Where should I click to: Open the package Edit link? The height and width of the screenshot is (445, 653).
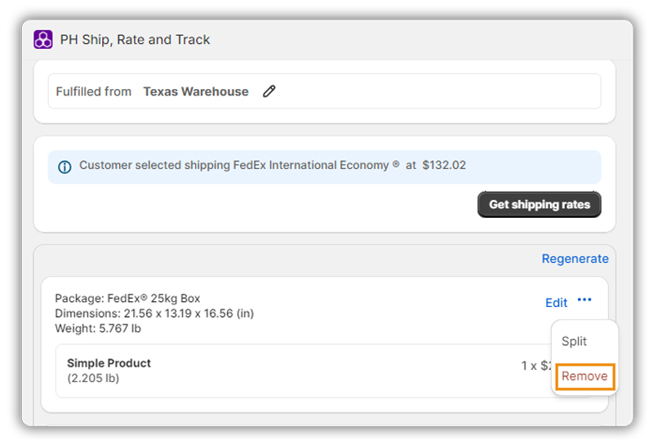point(556,302)
